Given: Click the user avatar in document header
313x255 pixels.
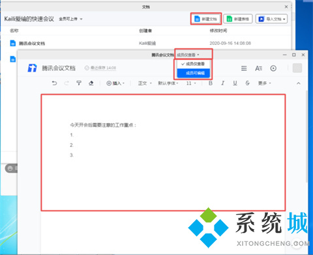Looking at the screenshot, I should click(297, 68).
